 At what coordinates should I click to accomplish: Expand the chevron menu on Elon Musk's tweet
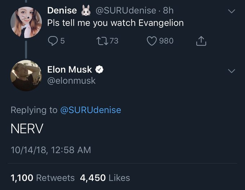(231, 71)
